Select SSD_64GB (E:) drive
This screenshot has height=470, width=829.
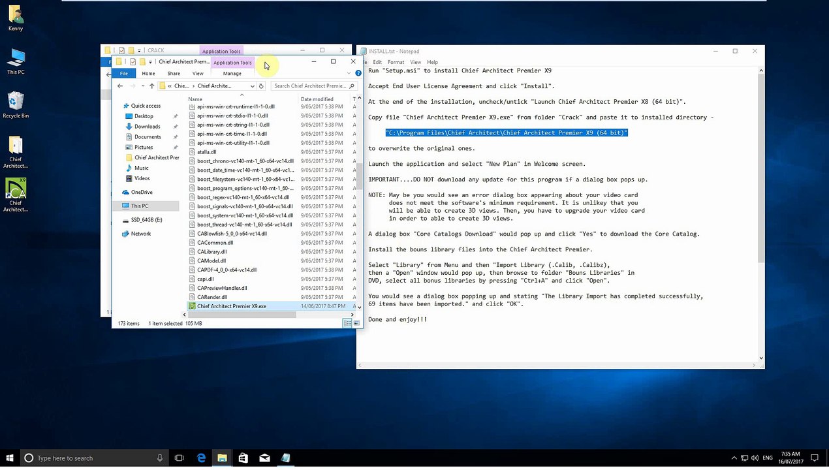click(x=146, y=220)
